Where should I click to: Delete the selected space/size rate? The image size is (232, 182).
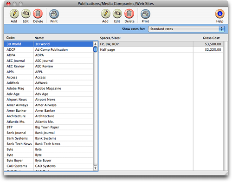click(x=129, y=13)
